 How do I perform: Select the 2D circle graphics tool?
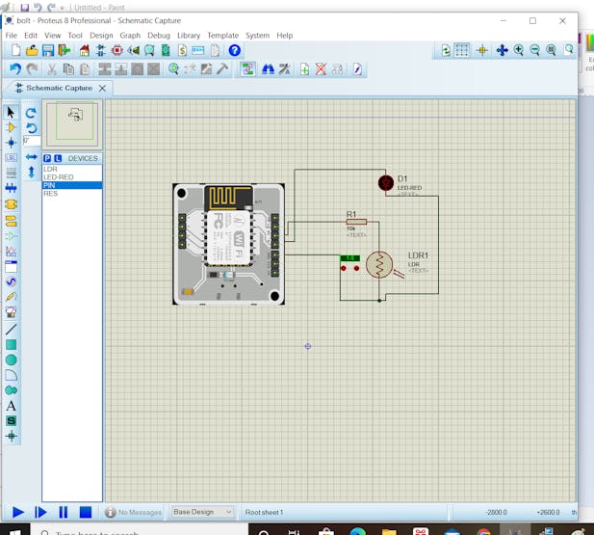click(x=12, y=360)
